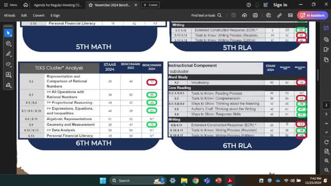The width and height of the screenshot is (331, 186).
Task: Send file by email icon
Action: pyautogui.click(x=290, y=16)
